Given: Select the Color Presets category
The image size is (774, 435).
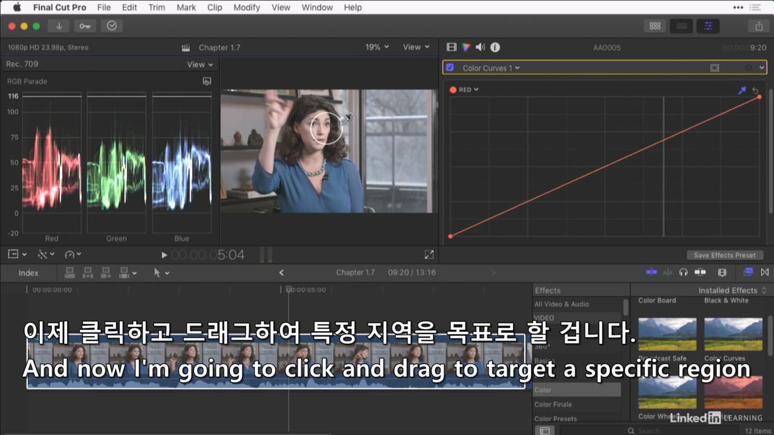Looking at the screenshot, I should (555, 419).
